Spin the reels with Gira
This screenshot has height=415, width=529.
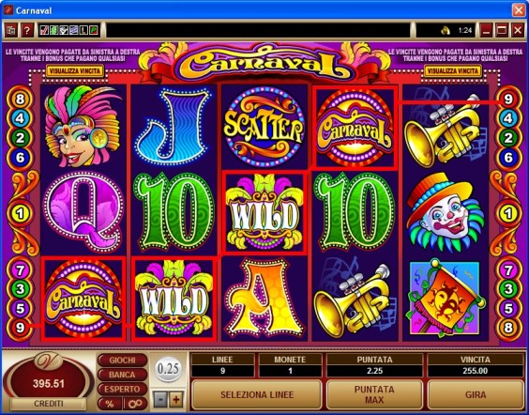[x=476, y=394]
